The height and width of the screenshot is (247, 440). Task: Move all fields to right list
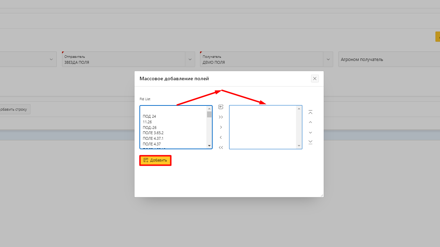tap(221, 117)
